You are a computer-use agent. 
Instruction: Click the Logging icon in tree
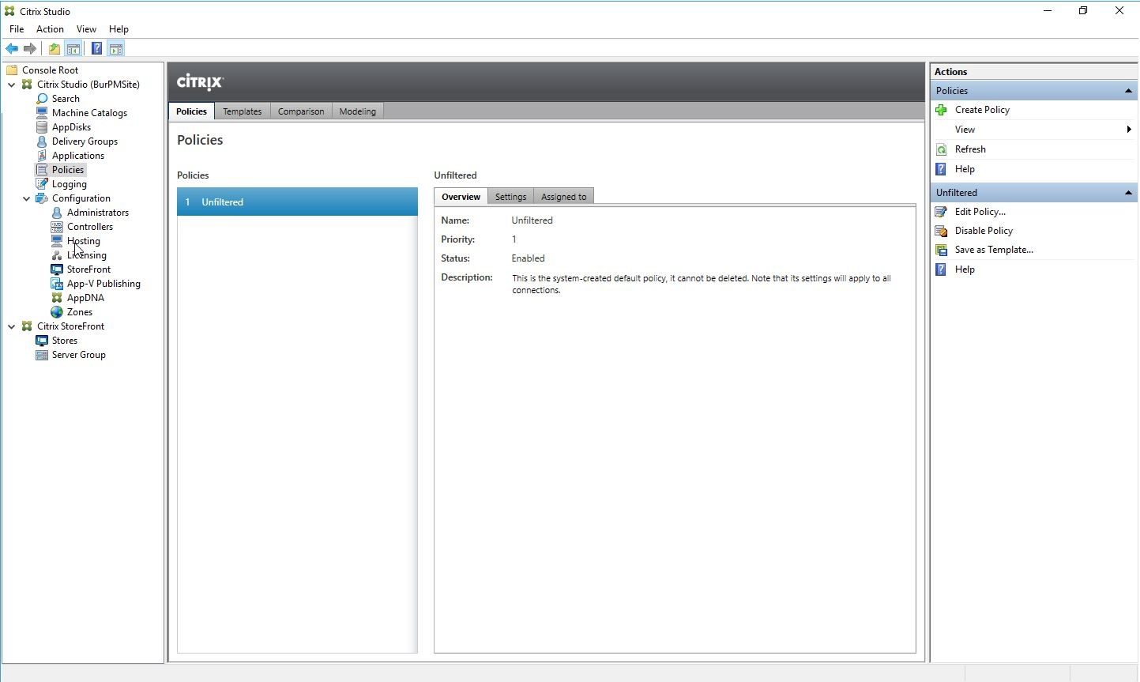click(42, 184)
